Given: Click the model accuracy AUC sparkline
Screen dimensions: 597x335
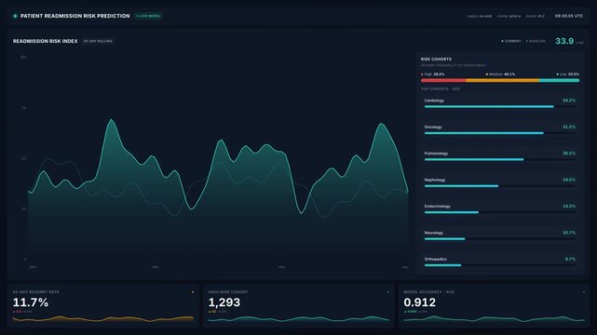Looking at the screenshot, I should point(495,318).
